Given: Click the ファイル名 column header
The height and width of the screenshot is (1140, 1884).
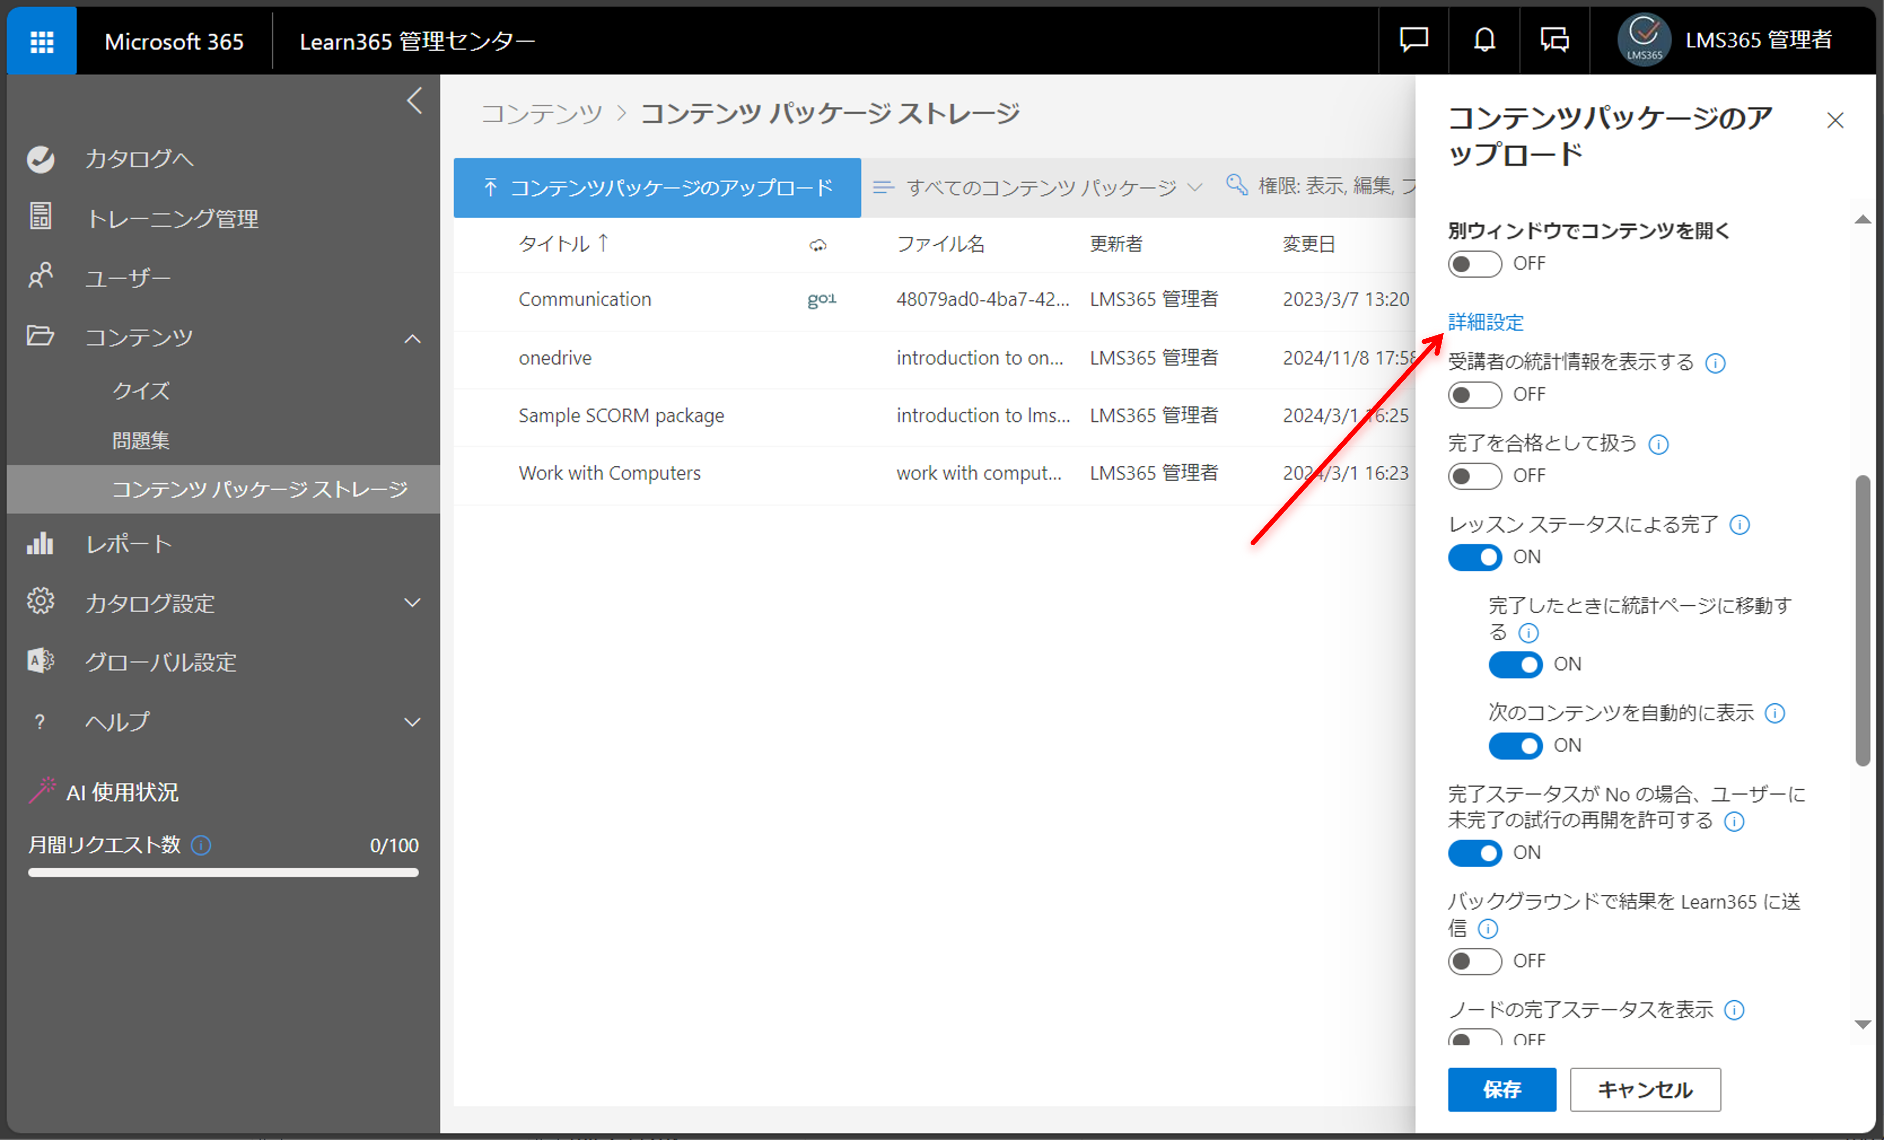Looking at the screenshot, I should (940, 244).
